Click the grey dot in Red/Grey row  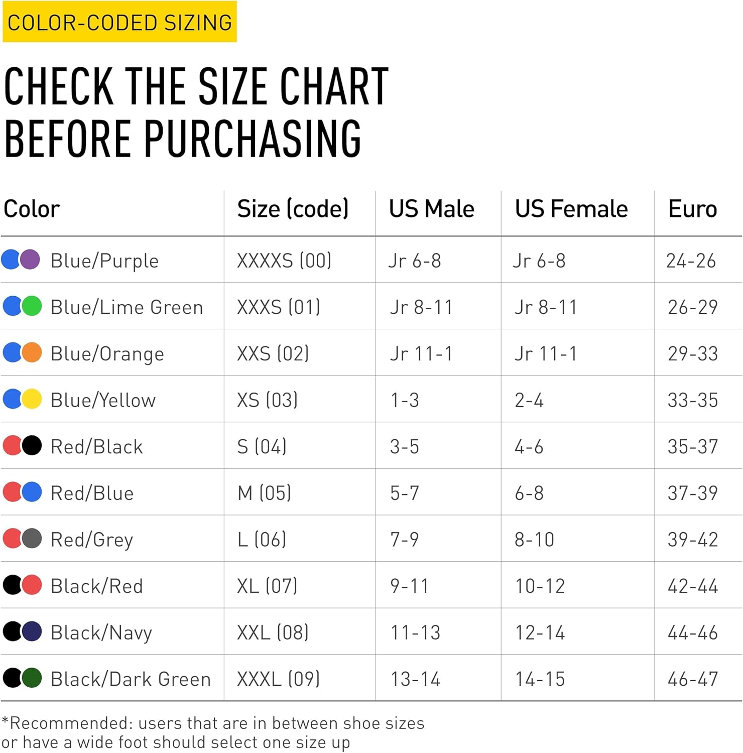pos(32,539)
